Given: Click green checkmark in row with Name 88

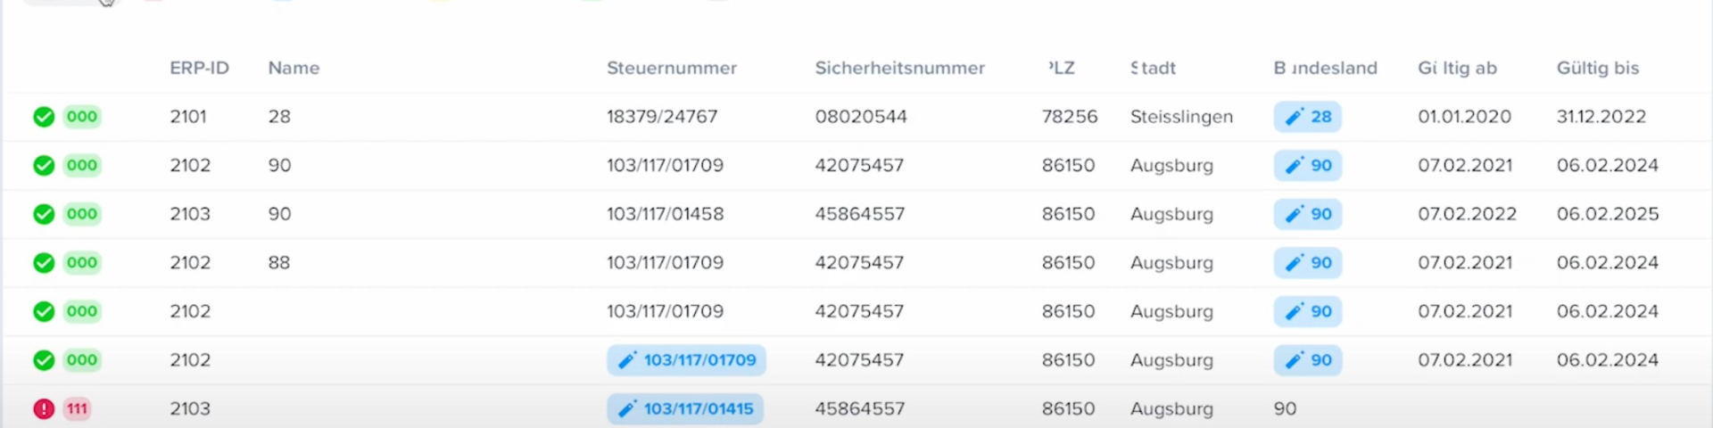Looking at the screenshot, I should click(44, 263).
